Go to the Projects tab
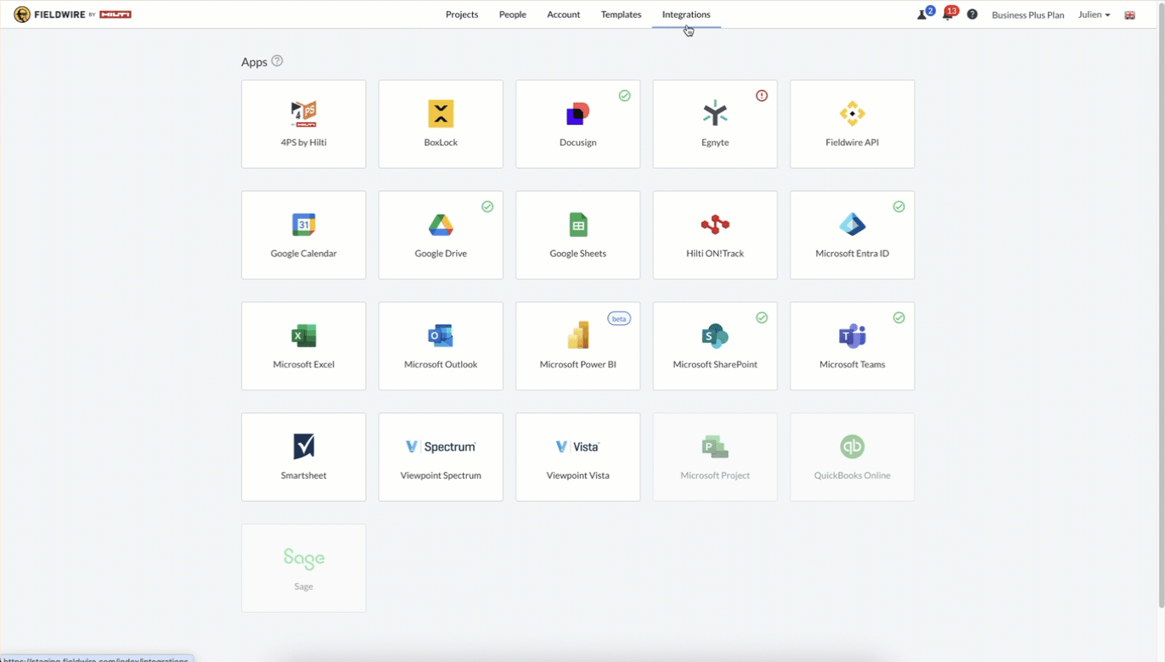Image resolution: width=1165 pixels, height=662 pixels. coord(462,14)
